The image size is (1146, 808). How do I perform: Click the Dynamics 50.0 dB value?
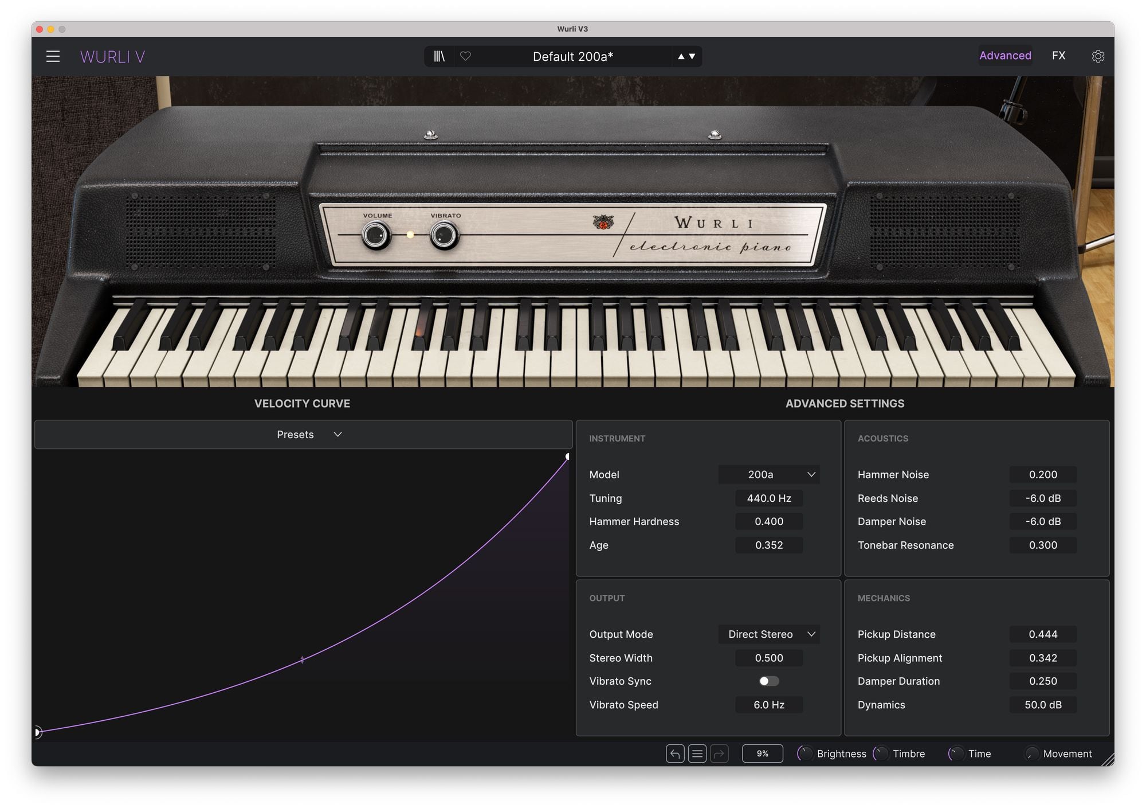[x=1043, y=705]
